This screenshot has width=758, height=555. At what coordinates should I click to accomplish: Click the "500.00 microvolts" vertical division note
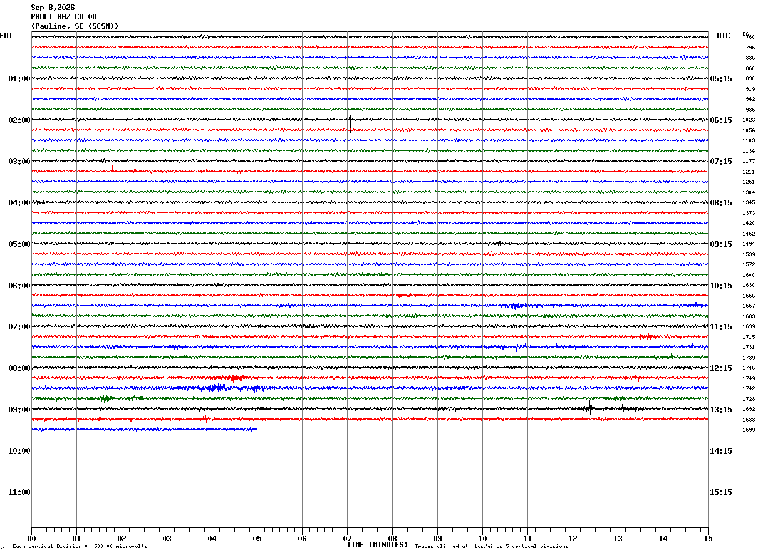[x=120, y=547]
